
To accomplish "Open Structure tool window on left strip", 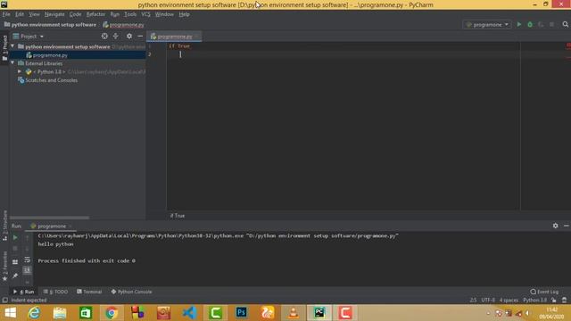I will pyautogui.click(x=4, y=225).
